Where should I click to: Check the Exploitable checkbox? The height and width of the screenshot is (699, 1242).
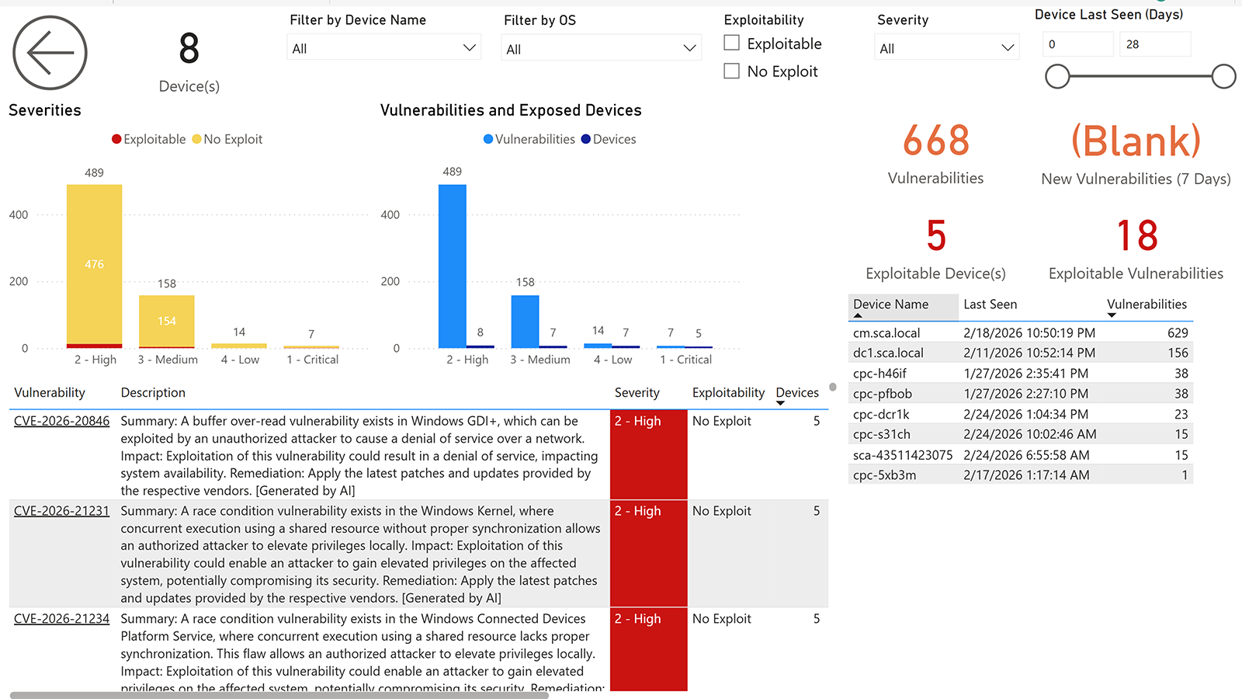731,43
